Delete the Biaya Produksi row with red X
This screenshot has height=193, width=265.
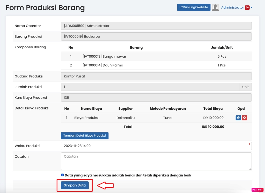pyautogui.click(x=244, y=118)
